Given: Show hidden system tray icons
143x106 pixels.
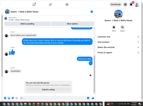Looking at the screenshot, I should pyautogui.click(x=117, y=104).
